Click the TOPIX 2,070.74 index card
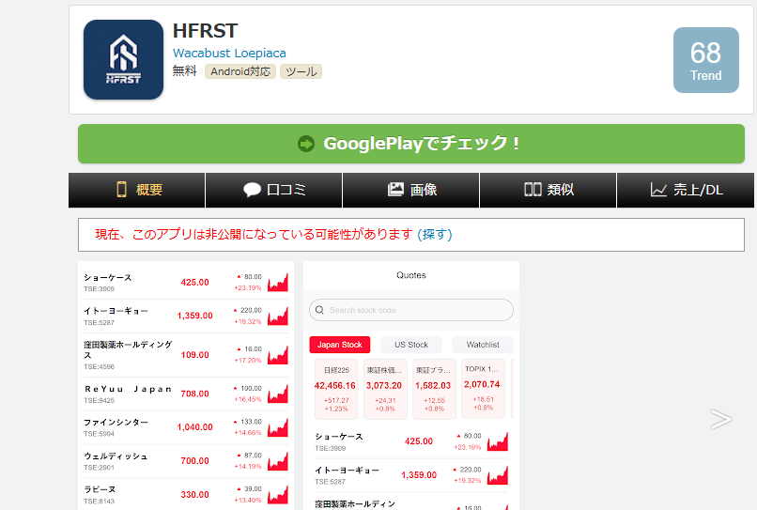Viewport: 757px width, 510px height. pyautogui.click(x=484, y=388)
